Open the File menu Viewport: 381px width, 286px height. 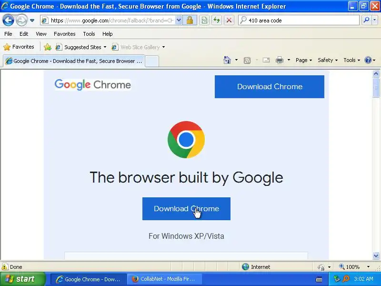pos(8,34)
